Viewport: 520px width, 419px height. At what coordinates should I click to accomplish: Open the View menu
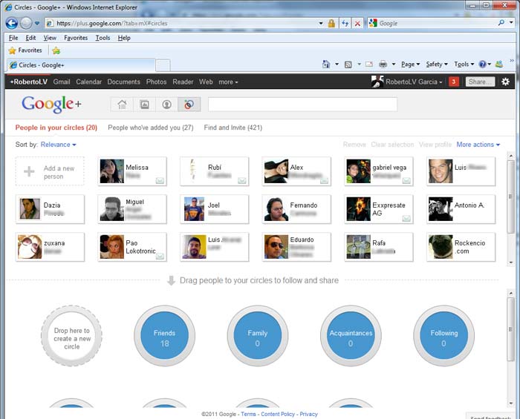[x=50, y=38]
